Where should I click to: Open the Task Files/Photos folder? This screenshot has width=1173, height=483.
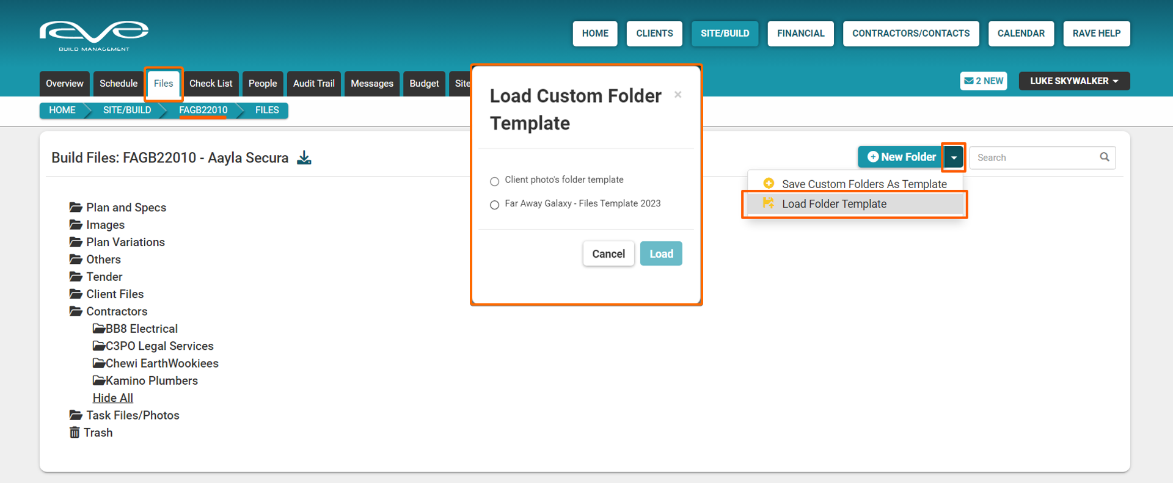pyautogui.click(x=133, y=415)
